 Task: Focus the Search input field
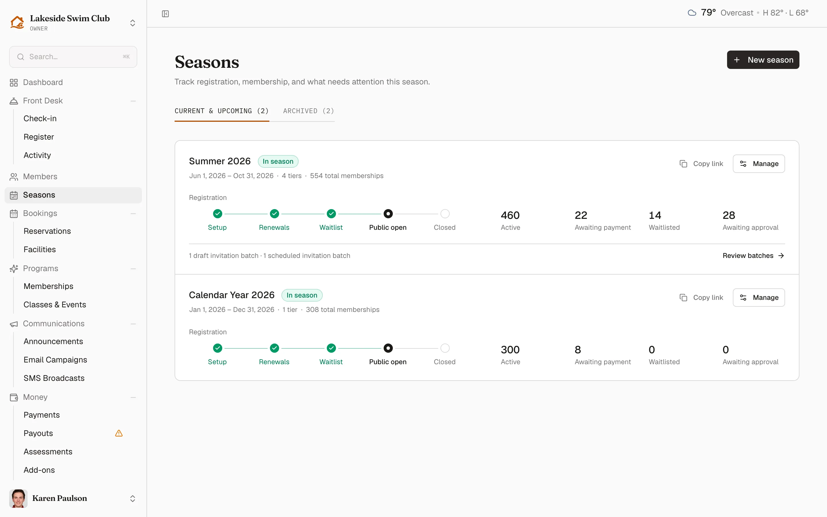tap(73, 57)
